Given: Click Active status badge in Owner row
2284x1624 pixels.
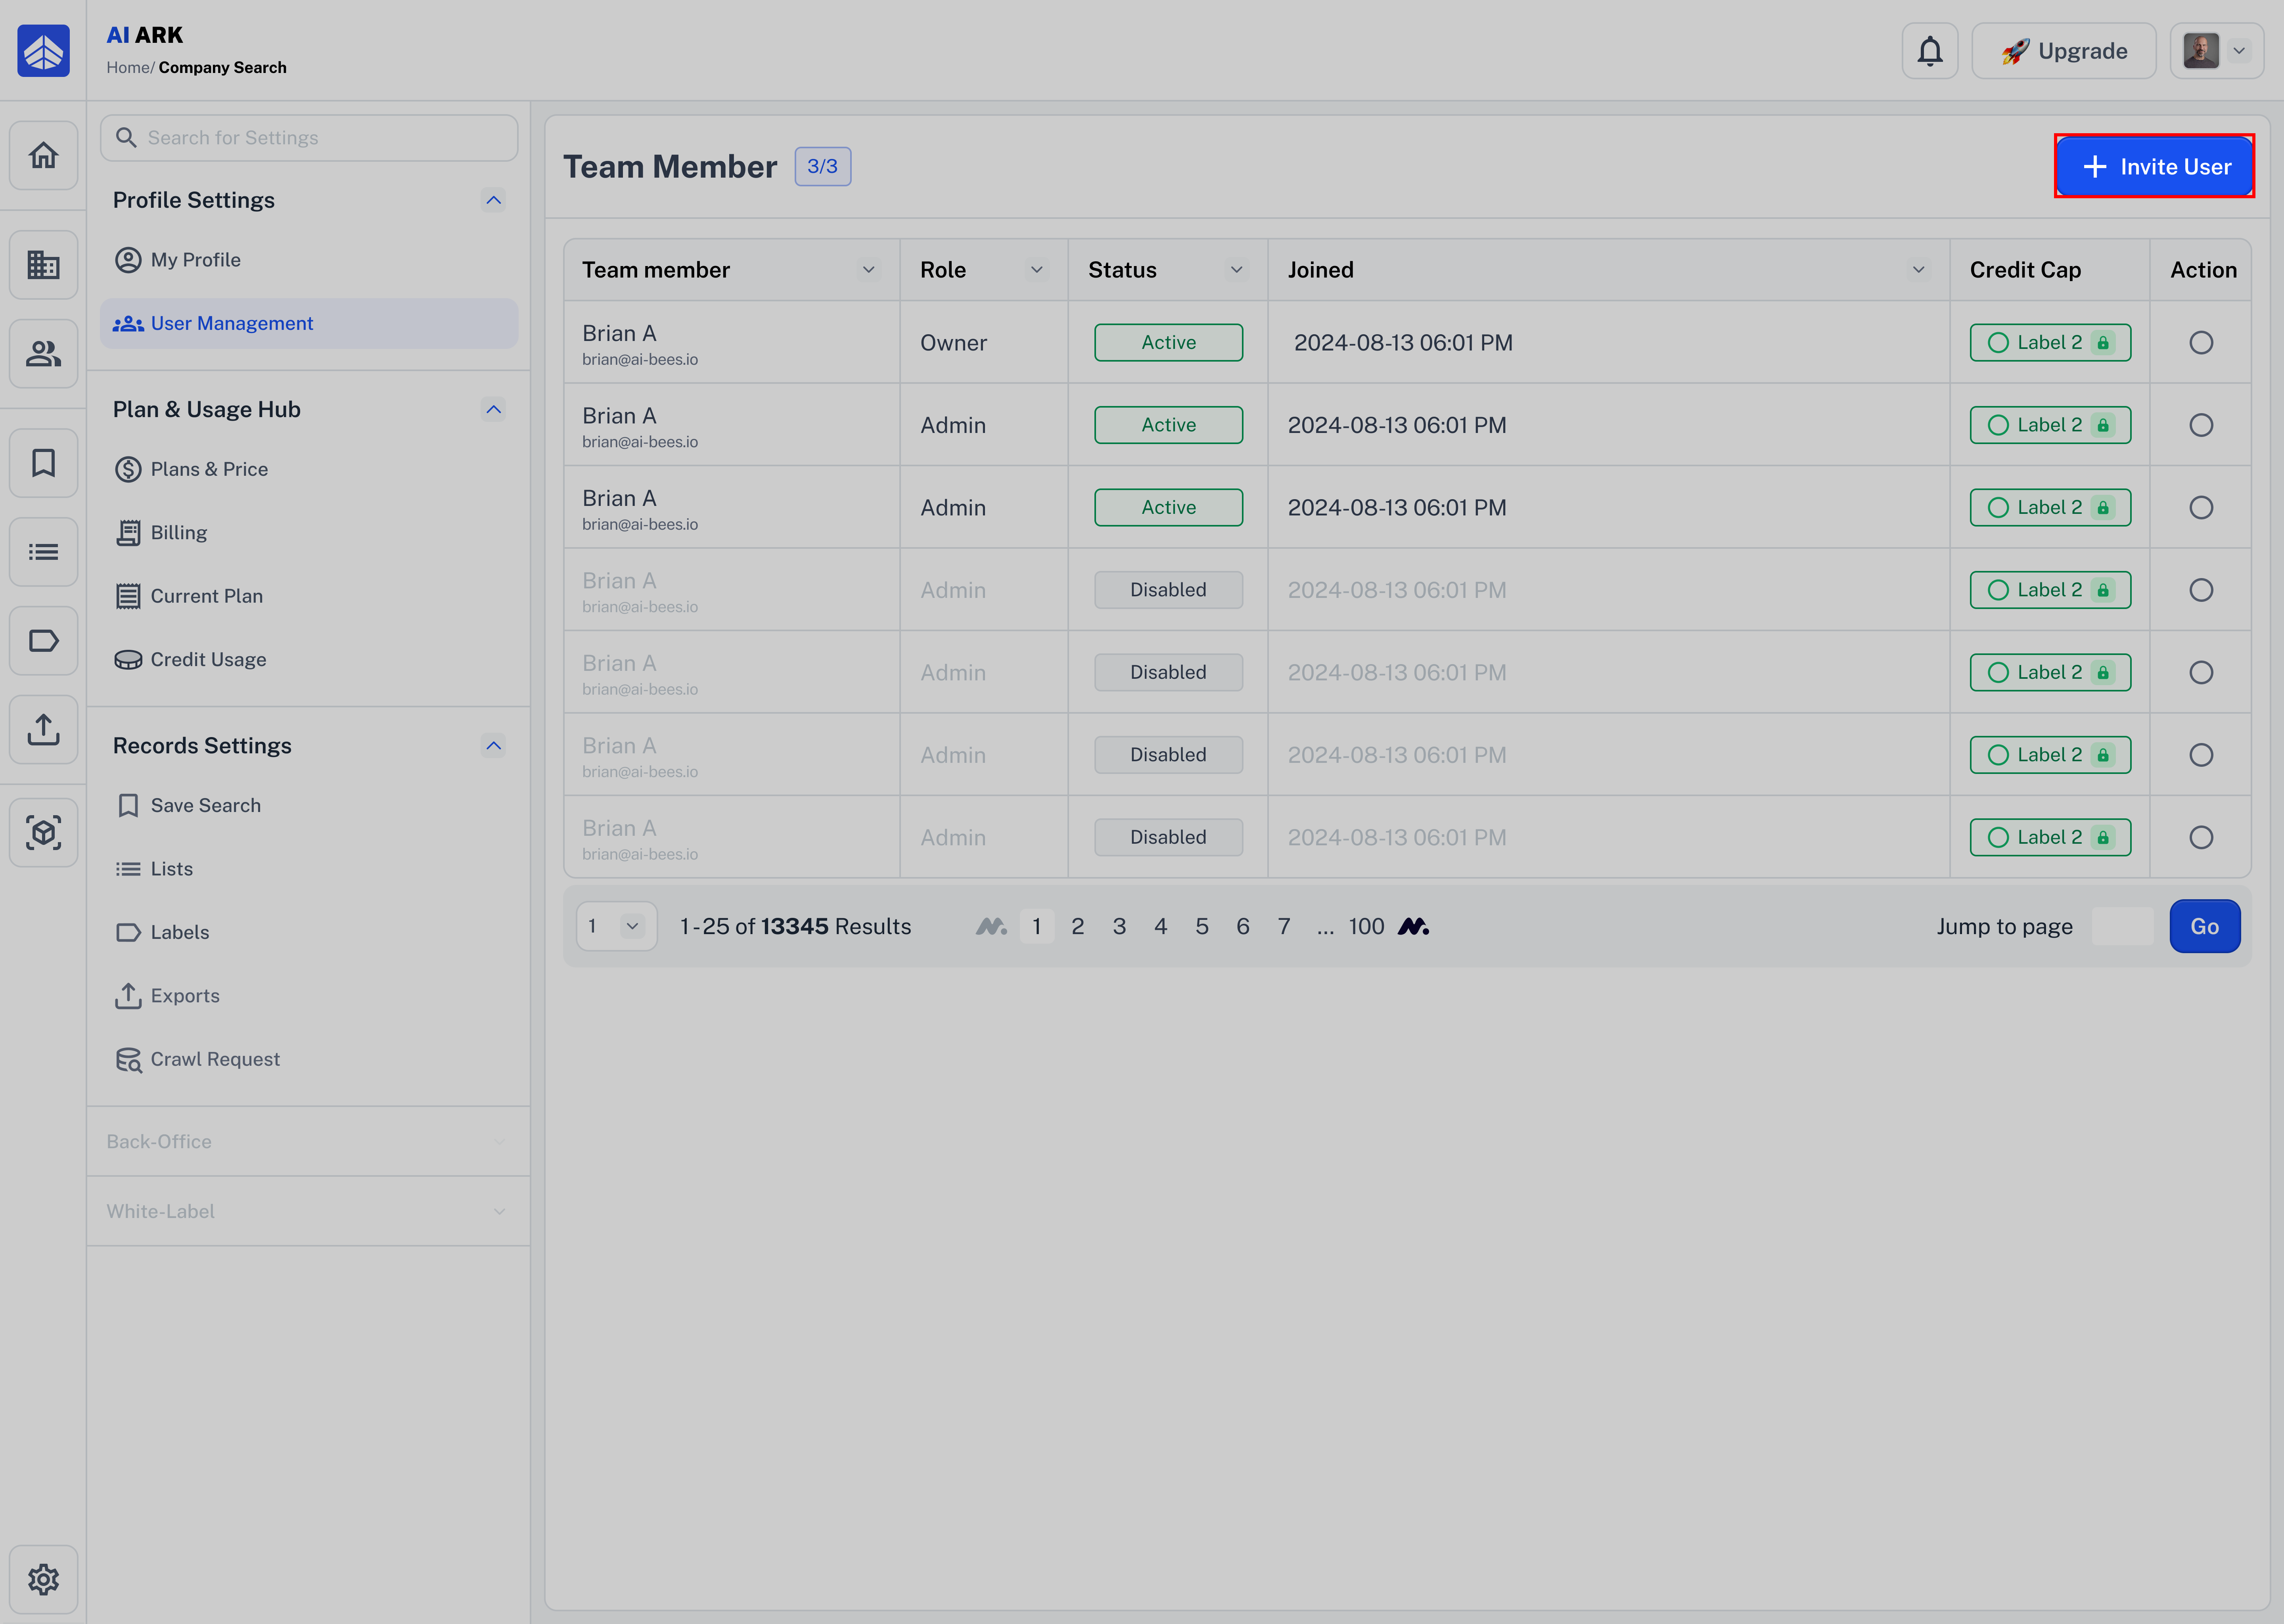Looking at the screenshot, I should click(x=1168, y=343).
